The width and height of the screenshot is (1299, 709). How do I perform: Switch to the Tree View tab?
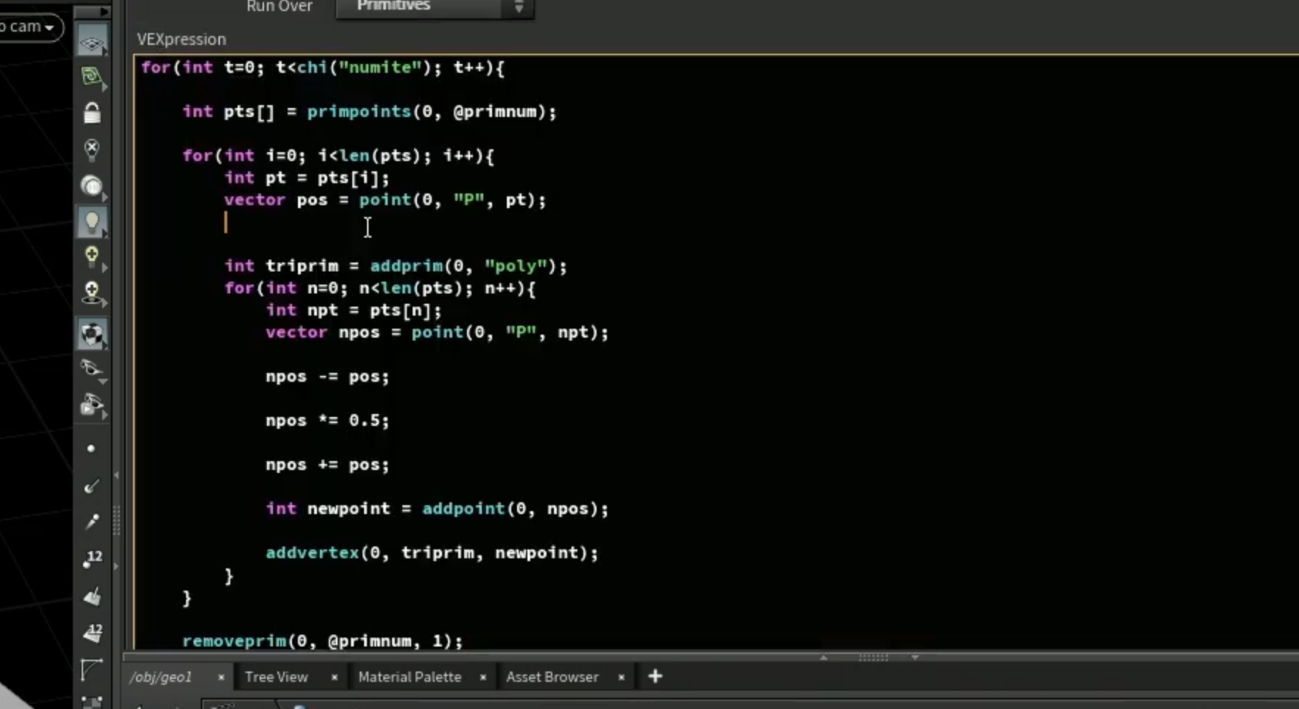click(x=277, y=677)
